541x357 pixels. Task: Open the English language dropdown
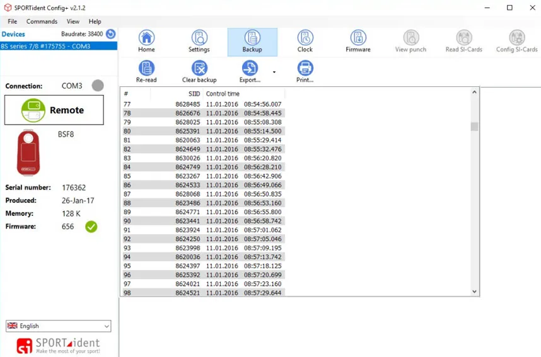[58, 326]
